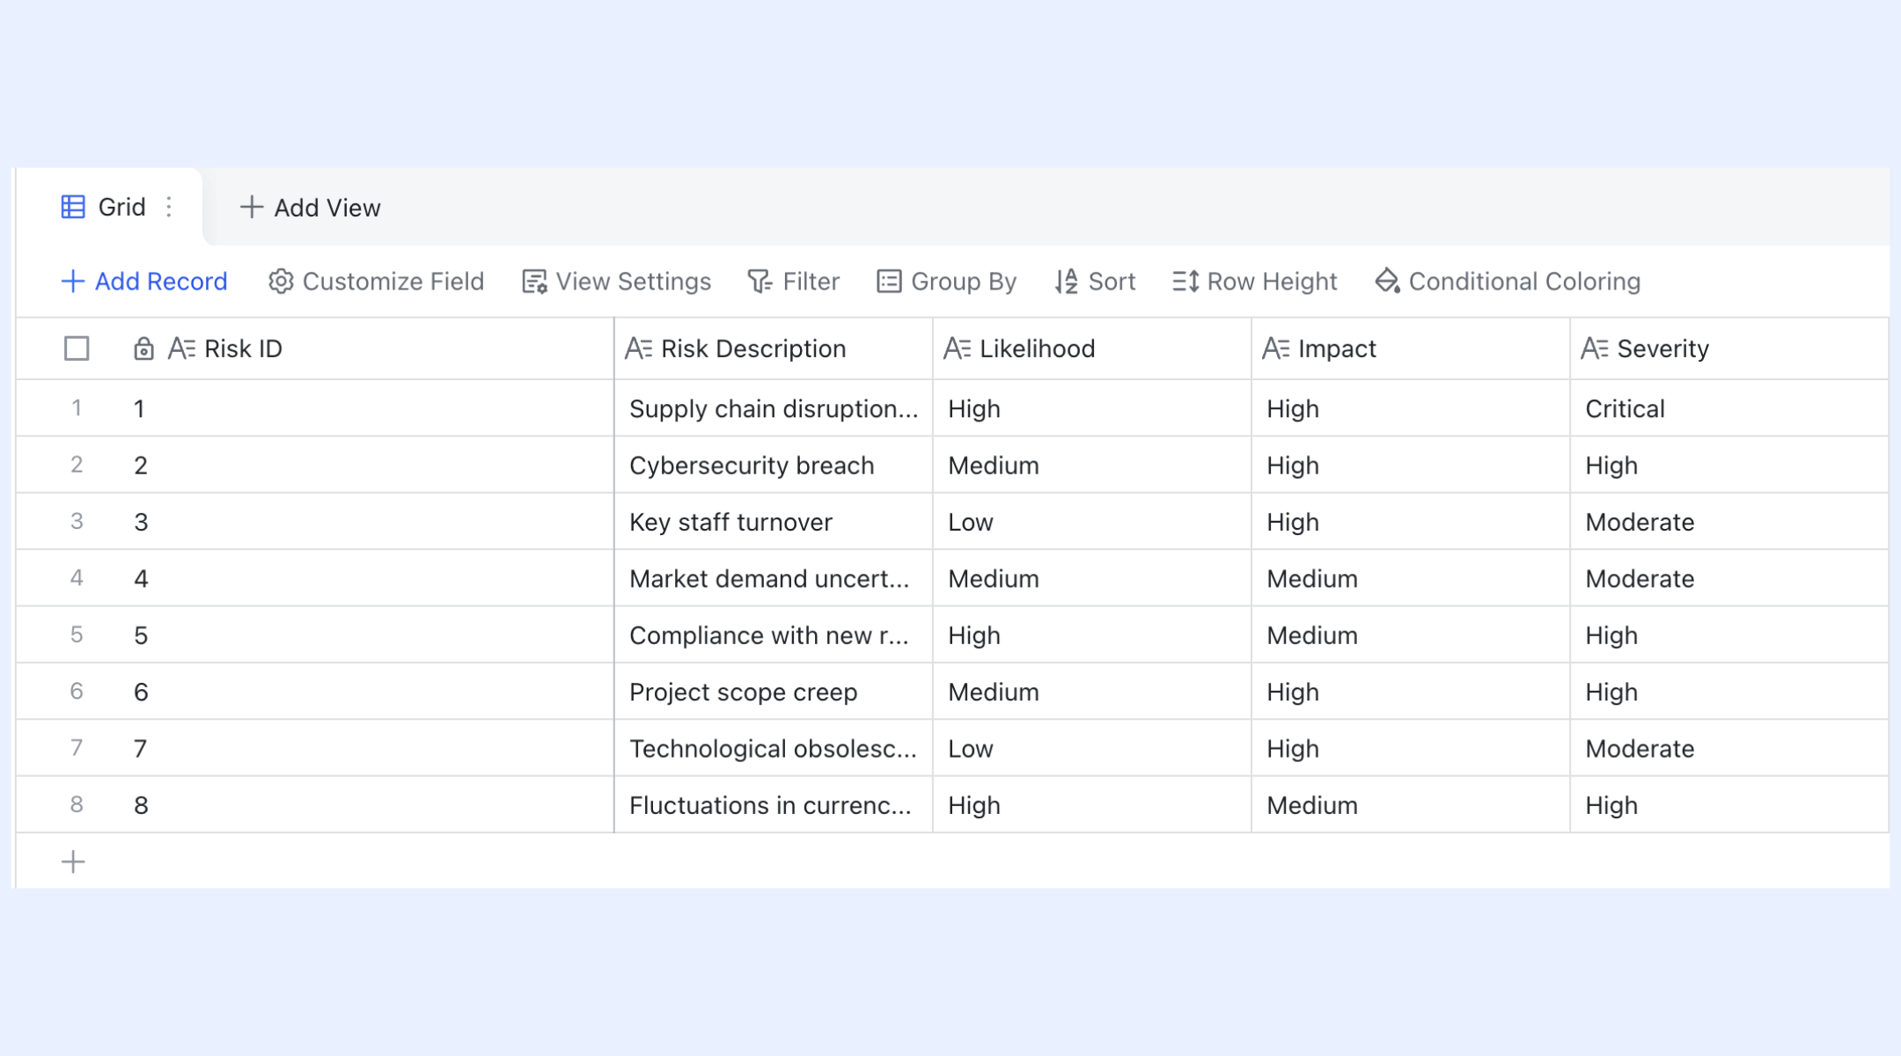
Task: Select the 'Project scope creep' cell
Action: (774, 692)
